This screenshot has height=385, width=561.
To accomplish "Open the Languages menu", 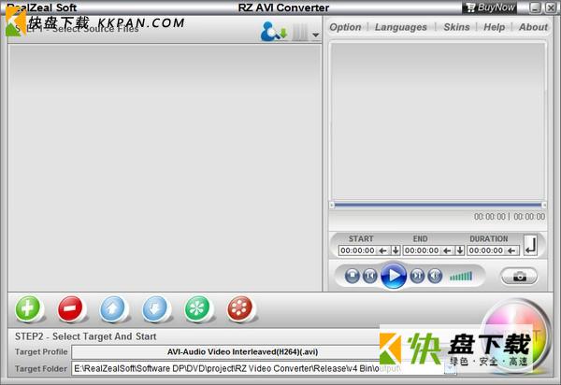I will pos(401,27).
